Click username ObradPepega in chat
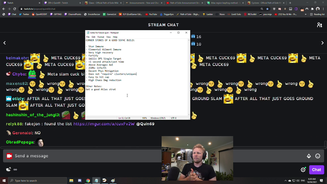This screenshot has width=327, height=184. click(20, 142)
